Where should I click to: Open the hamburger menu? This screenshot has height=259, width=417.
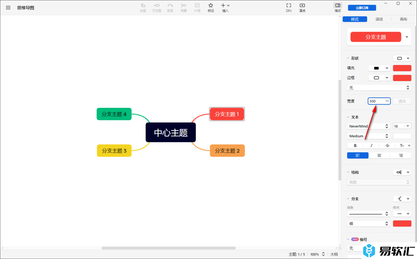[x=8, y=7]
